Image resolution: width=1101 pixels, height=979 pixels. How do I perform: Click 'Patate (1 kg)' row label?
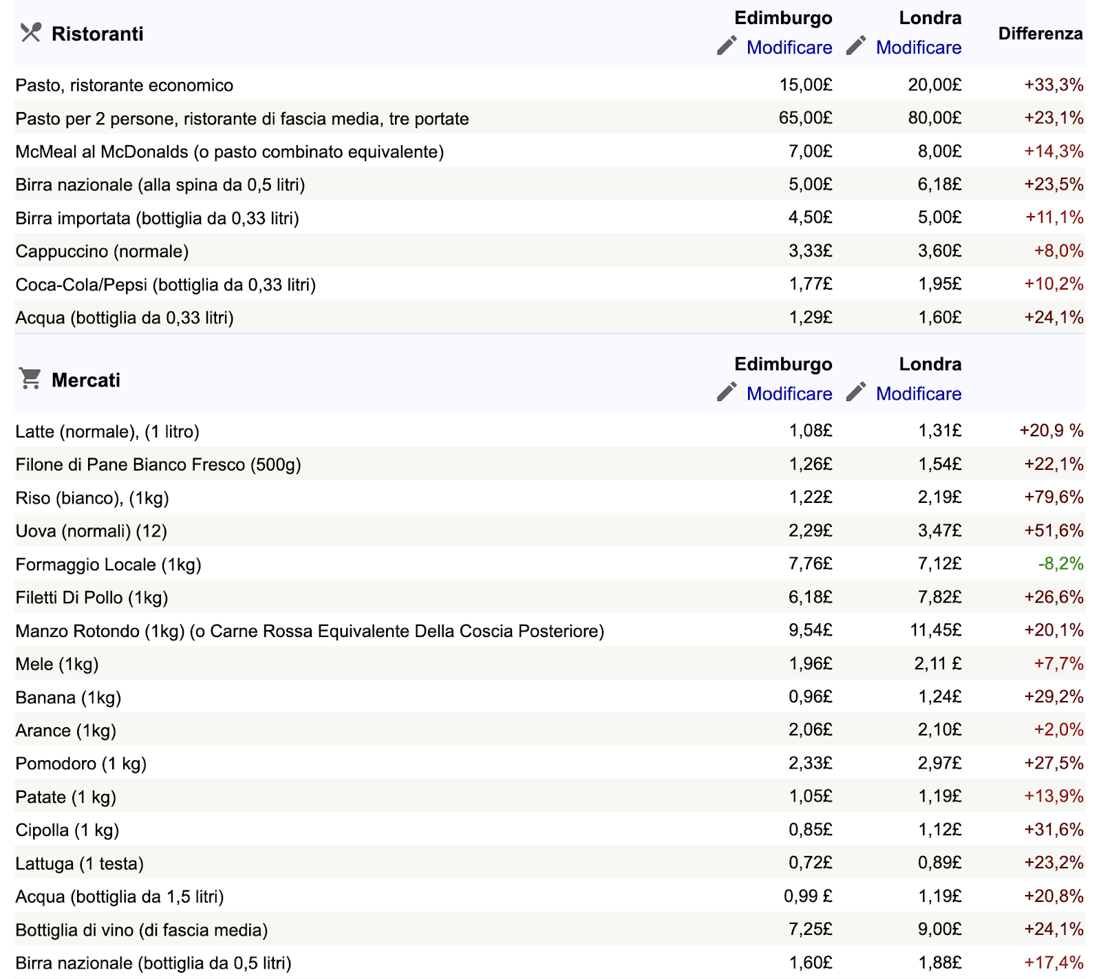(x=66, y=797)
